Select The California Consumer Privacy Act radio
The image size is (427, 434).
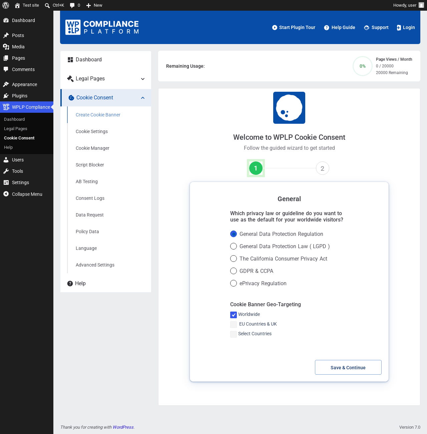click(x=234, y=259)
